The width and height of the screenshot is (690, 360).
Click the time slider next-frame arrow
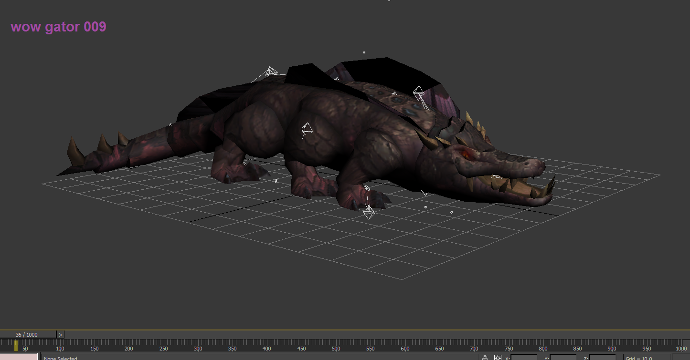[61, 335]
